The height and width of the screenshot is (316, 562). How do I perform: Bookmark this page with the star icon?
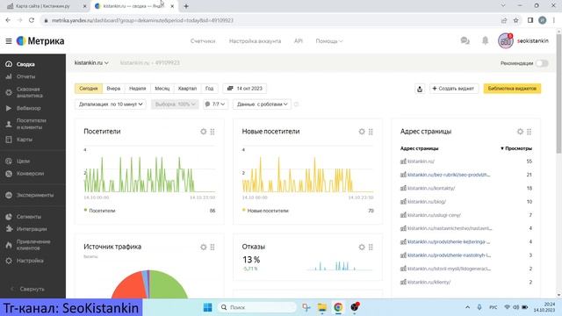[515, 20]
